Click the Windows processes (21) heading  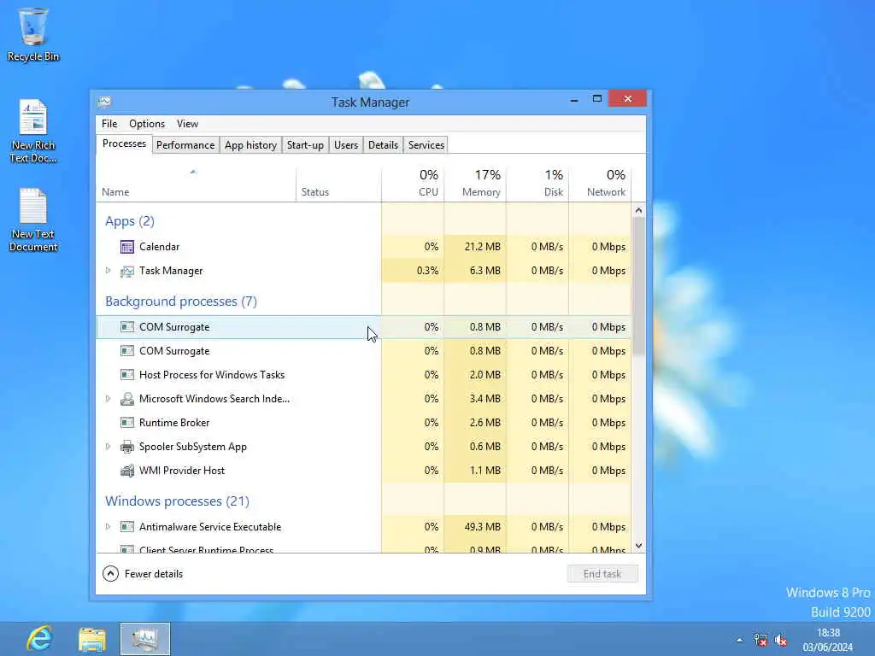tap(178, 501)
